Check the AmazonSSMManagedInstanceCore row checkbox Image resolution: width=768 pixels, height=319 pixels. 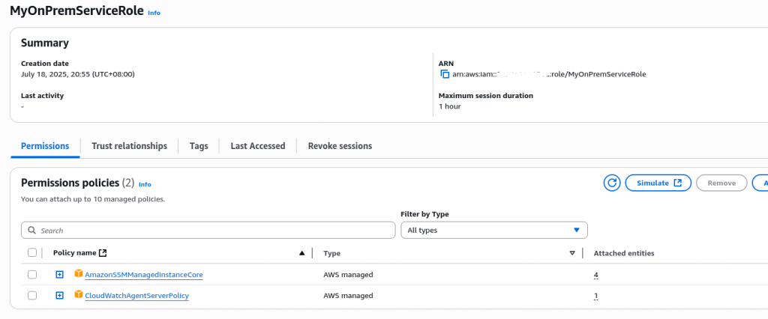pos(32,275)
